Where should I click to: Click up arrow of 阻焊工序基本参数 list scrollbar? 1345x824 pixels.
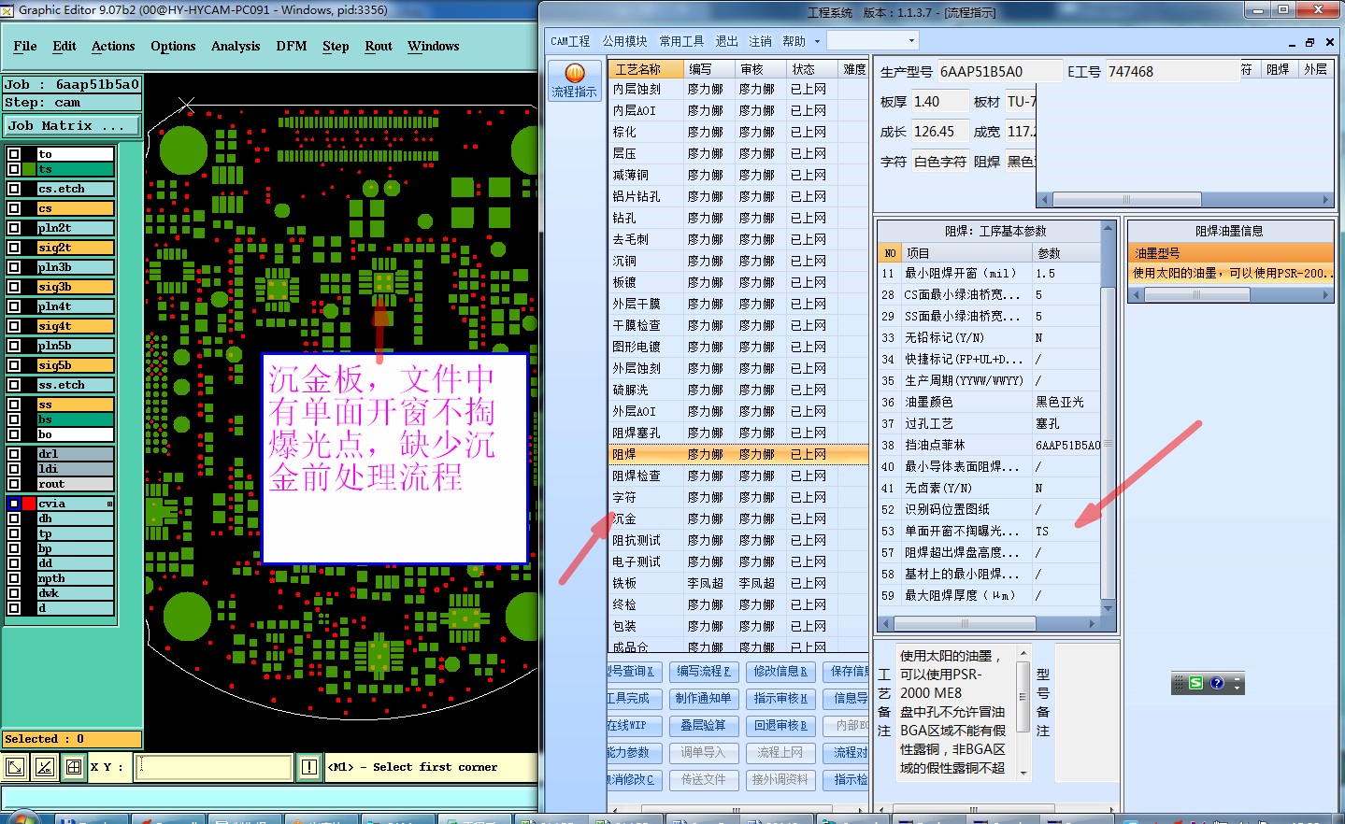[1109, 228]
